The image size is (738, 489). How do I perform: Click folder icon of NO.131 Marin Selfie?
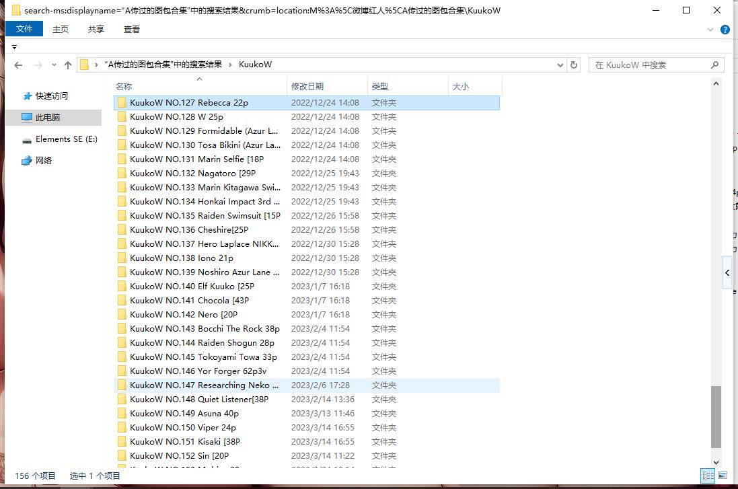122,159
